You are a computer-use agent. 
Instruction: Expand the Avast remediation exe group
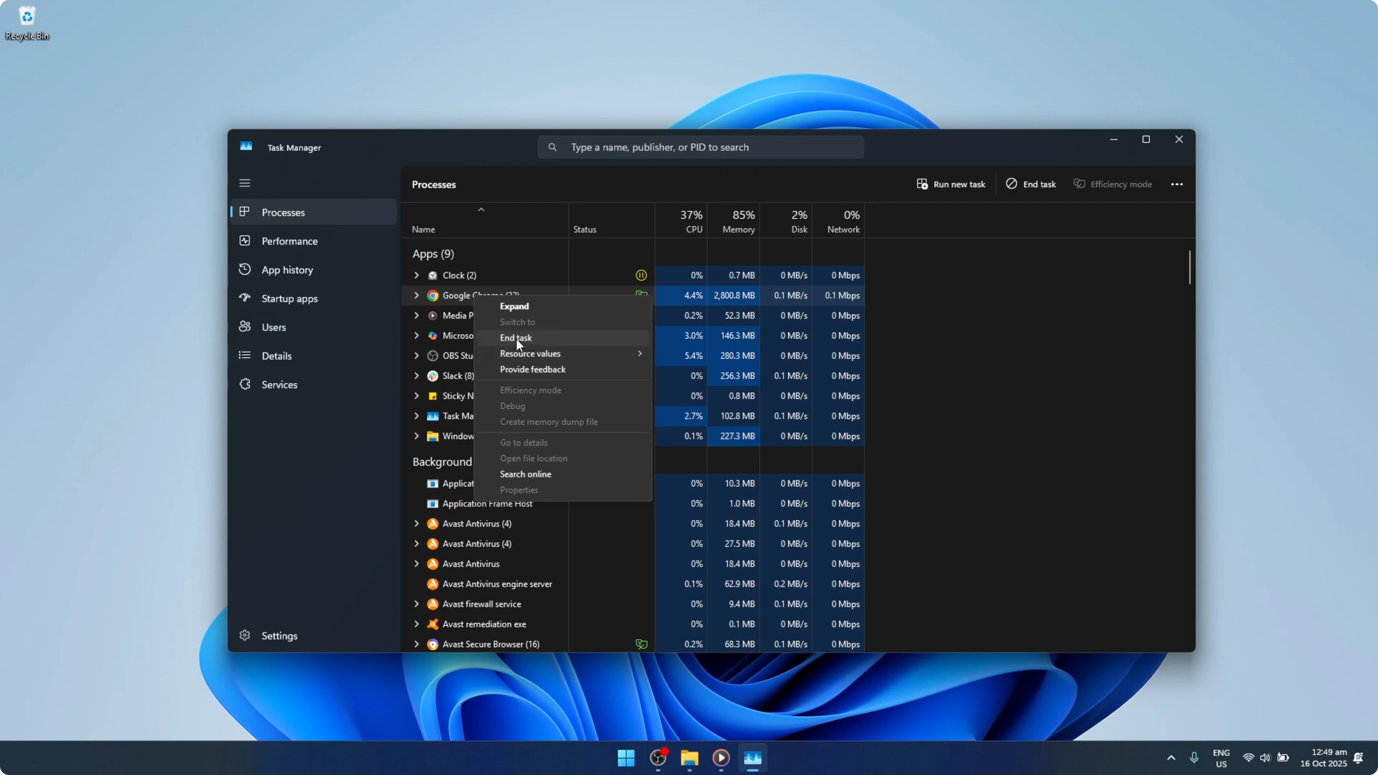coord(416,624)
